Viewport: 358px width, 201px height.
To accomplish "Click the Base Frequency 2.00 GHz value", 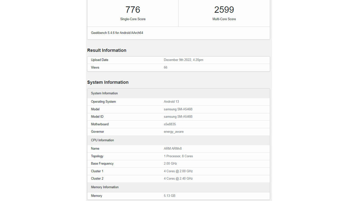I will point(170,163).
